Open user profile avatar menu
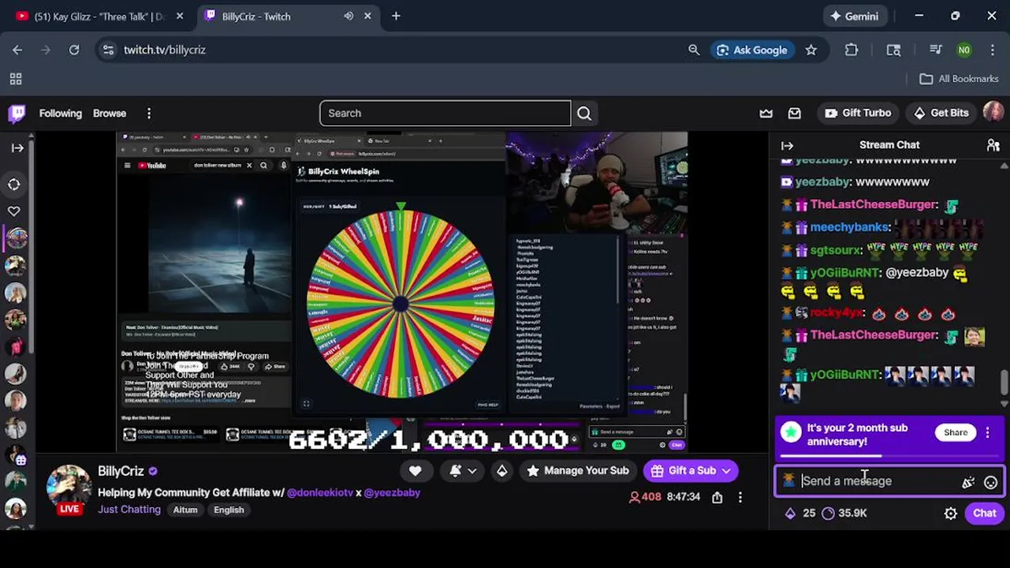1010x568 pixels. point(993,113)
